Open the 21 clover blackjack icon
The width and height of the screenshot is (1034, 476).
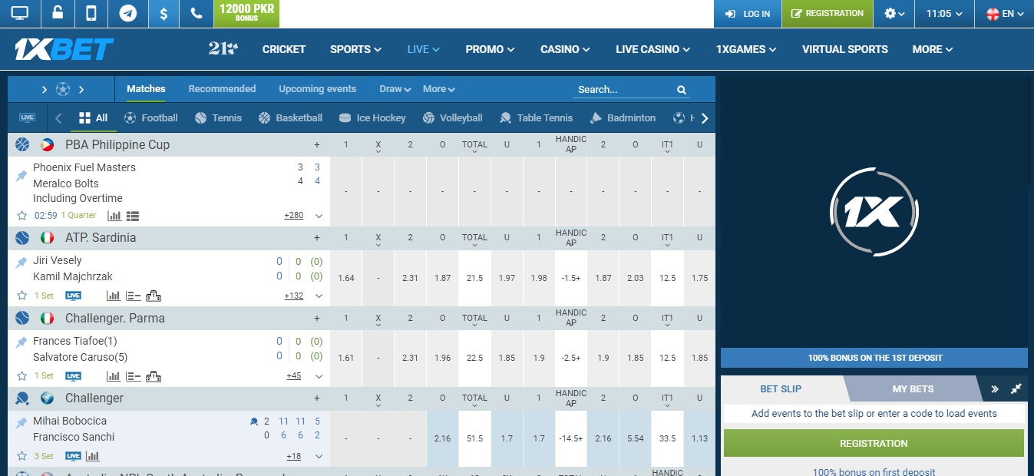[x=223, y=49]
